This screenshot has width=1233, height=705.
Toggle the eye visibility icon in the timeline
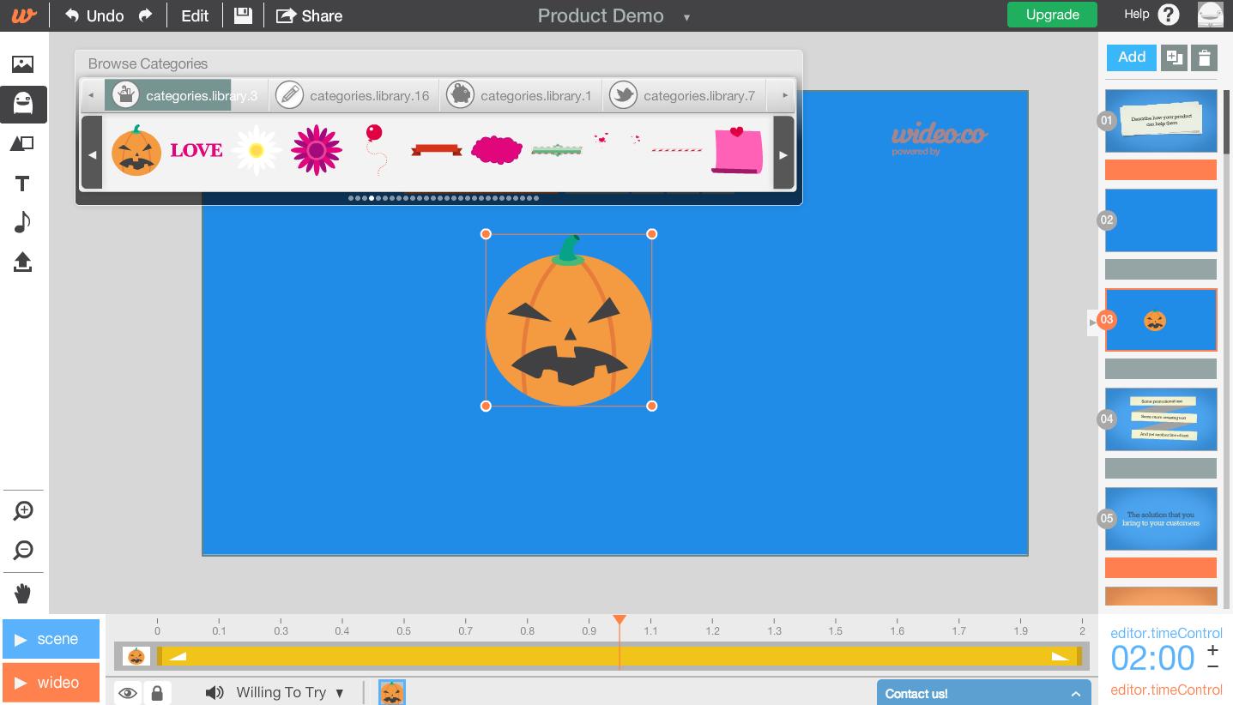[x=128, y=693]
